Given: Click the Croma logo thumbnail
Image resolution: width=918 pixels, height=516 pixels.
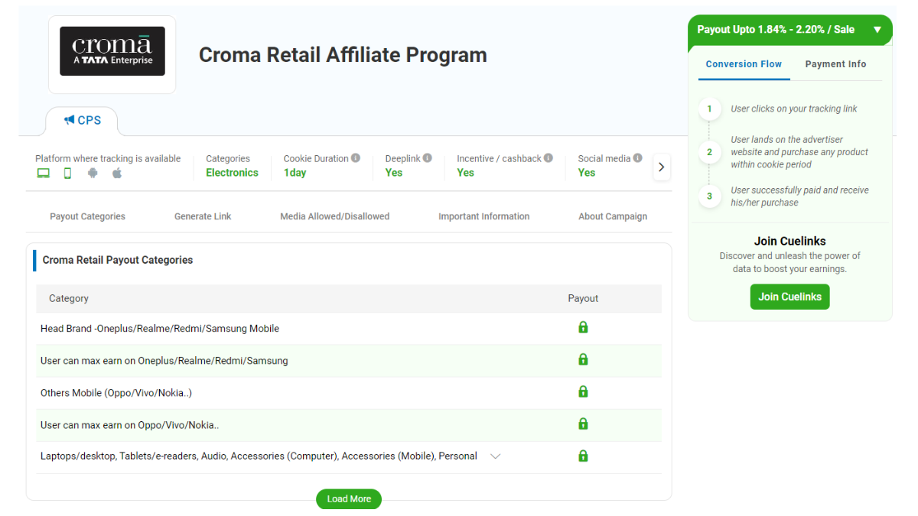Looking at the screenshot, I should tap(112, 51).
